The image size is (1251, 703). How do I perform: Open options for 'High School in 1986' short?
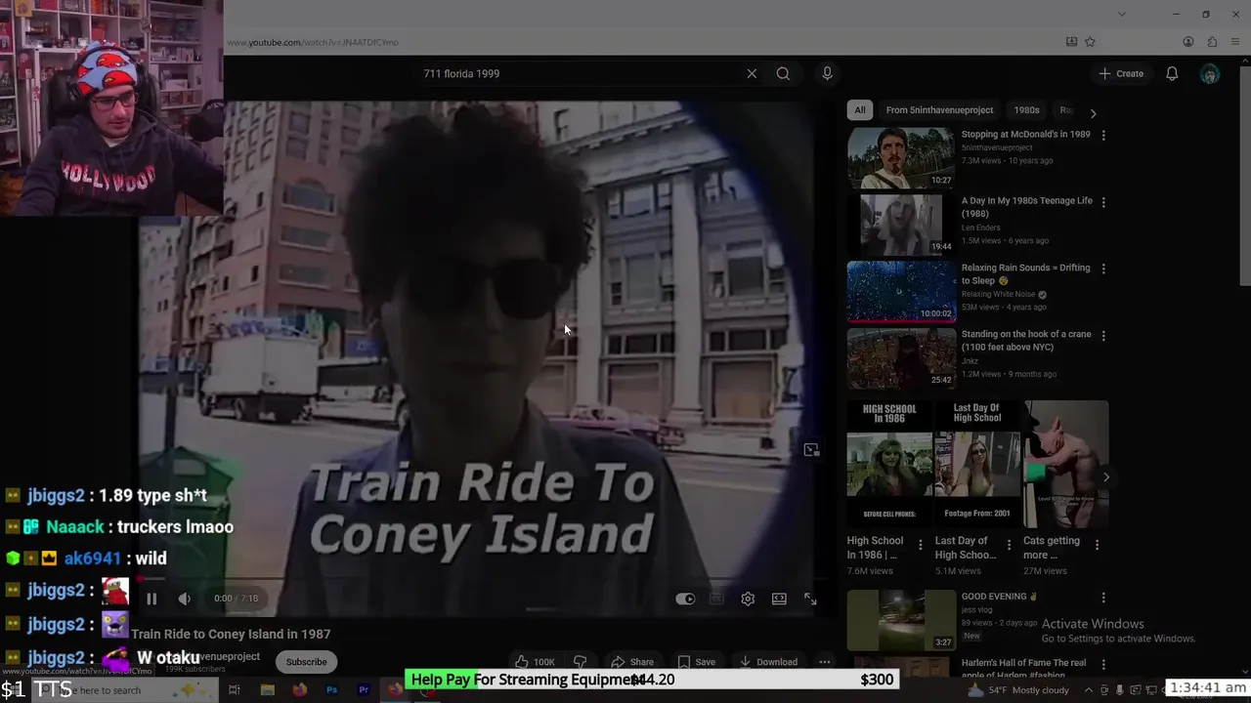pyautogui.click(x=920, y=545)
